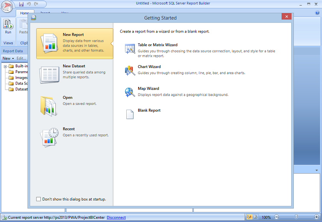Expand the collapsed pane arrow at right

click(x=317, y=170)
